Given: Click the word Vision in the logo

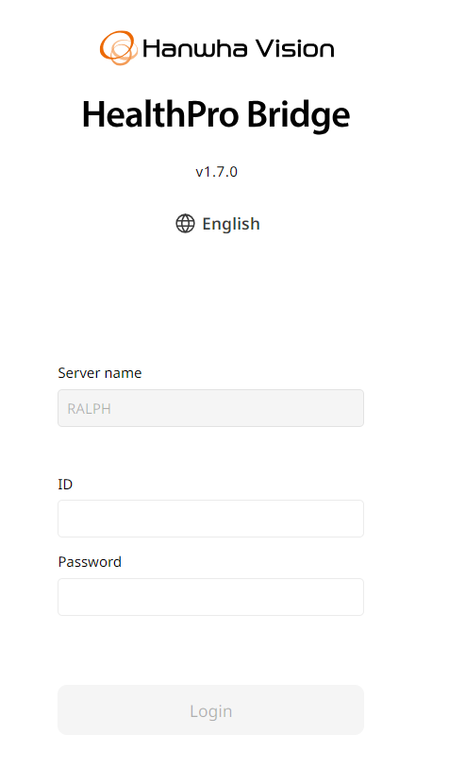Looking at the screenshot, I should tap(295, 49).
